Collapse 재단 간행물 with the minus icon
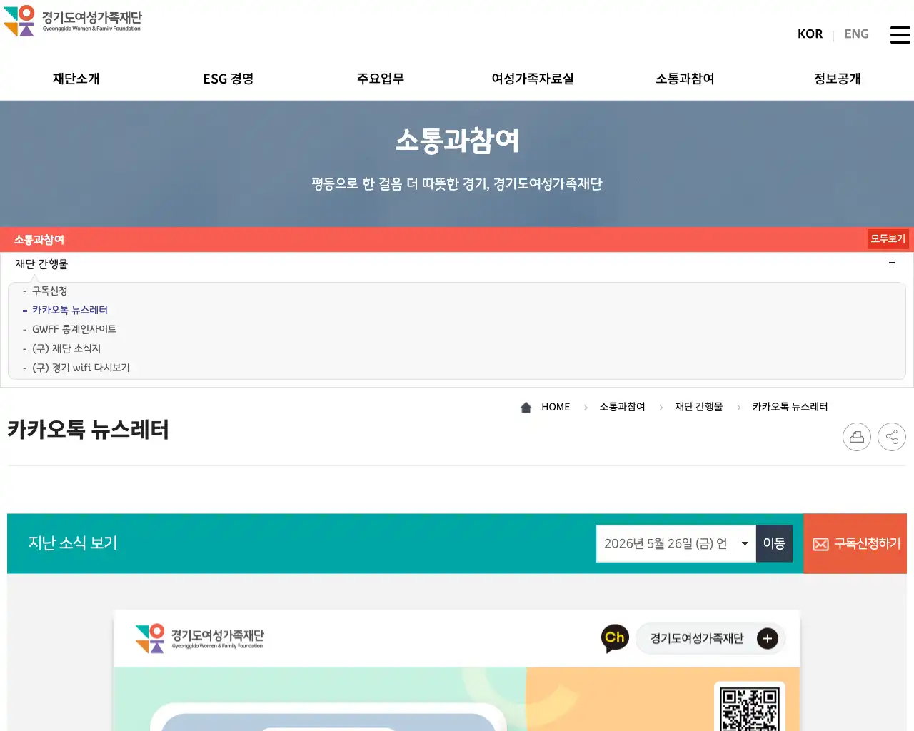This screenshot has height=731, width=914. pos(892,263)
